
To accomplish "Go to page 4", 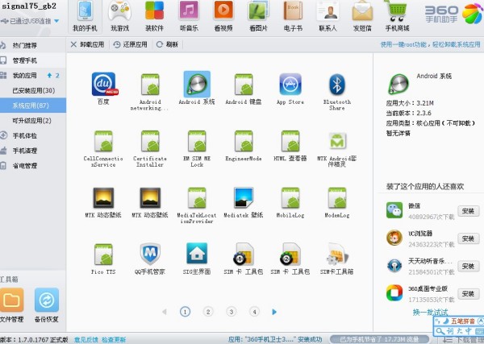I will click(254, 312).
